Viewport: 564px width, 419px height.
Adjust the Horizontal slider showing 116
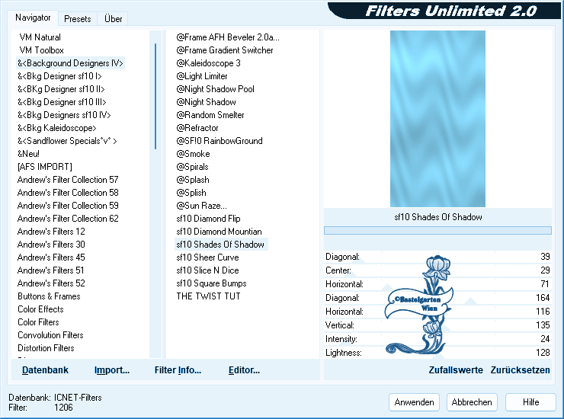(x=437, y=312)
